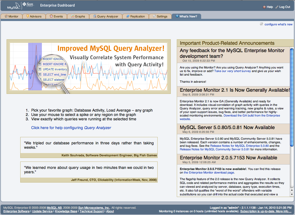Click the Settings tab icon
Screen dimensions: 295x215
(x=154, y=16)
